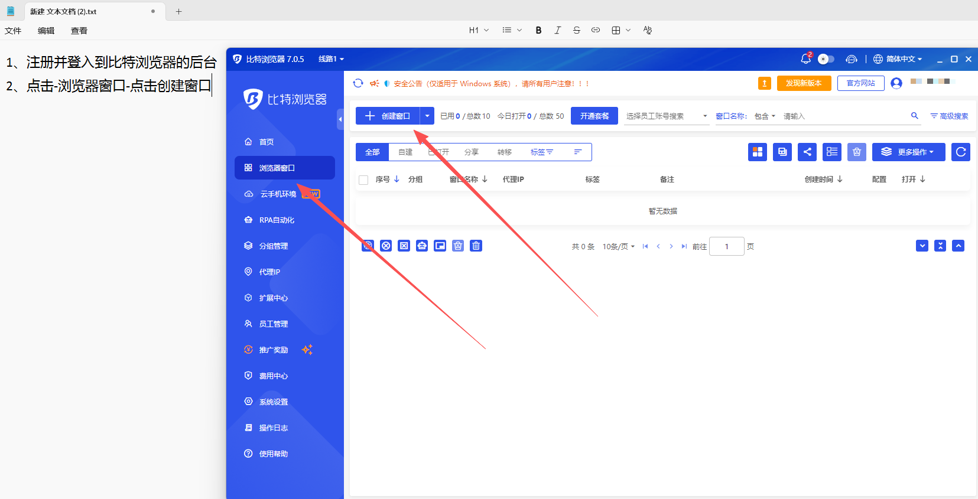978x499 pixels.
Task: Open the 安全公告 security announcement text
Action: pyautogui.click(x=492, y=84)
